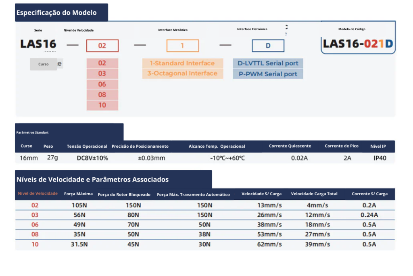Select speed option 06 in the red list
The width and height of the screenshot is (413, 276).
[x=102, y=84]
